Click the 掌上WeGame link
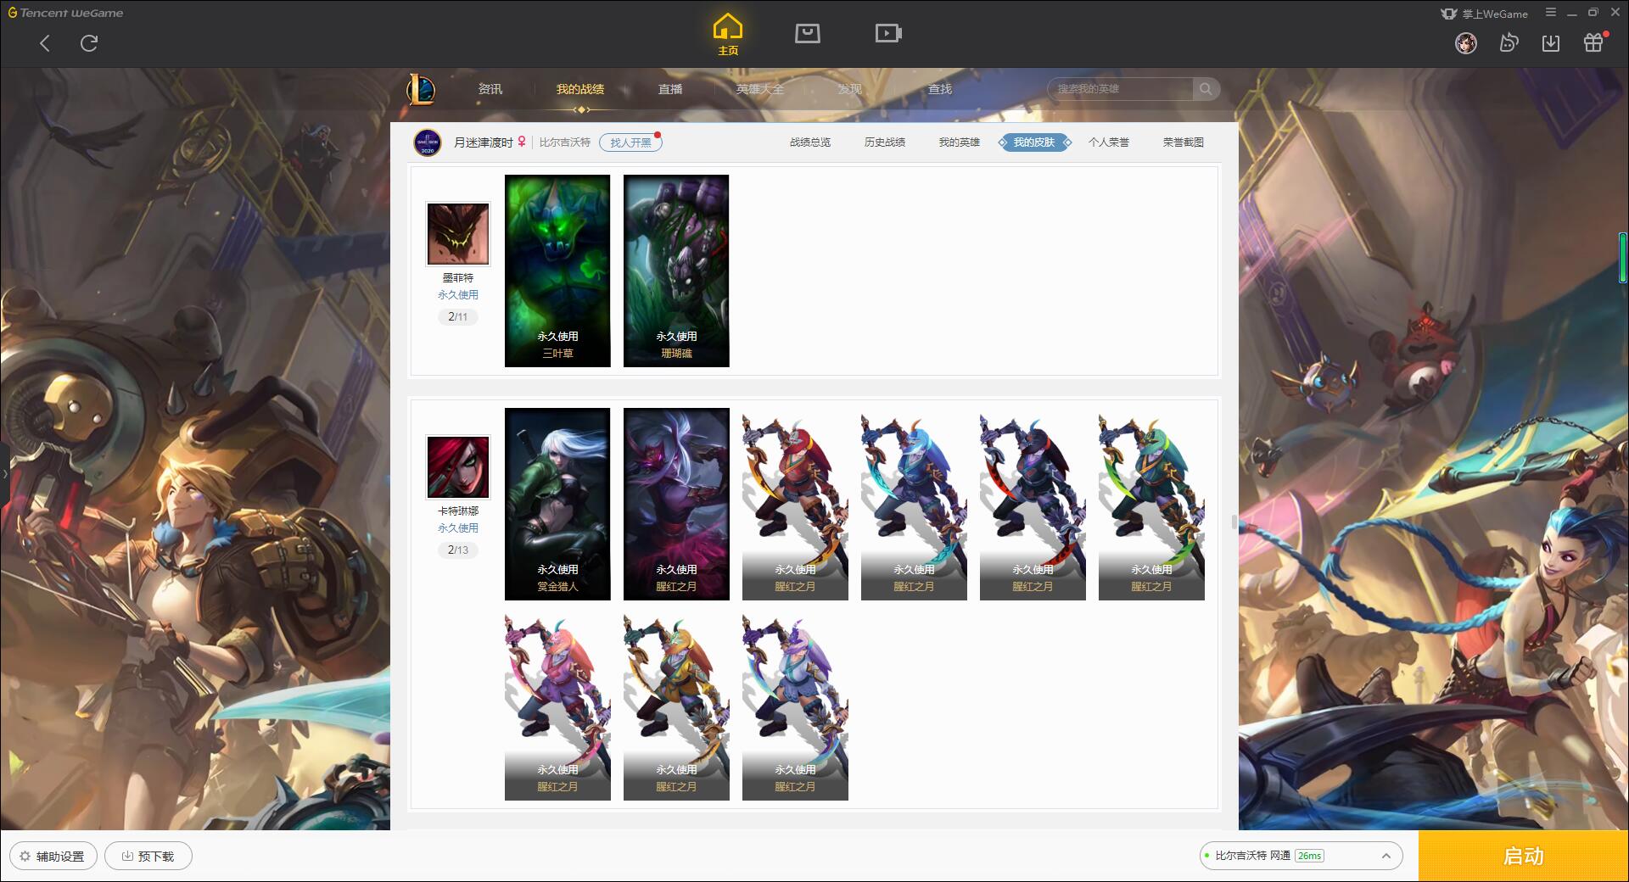The width and height of the screenshot is (1629, 882). (1485, 14)
